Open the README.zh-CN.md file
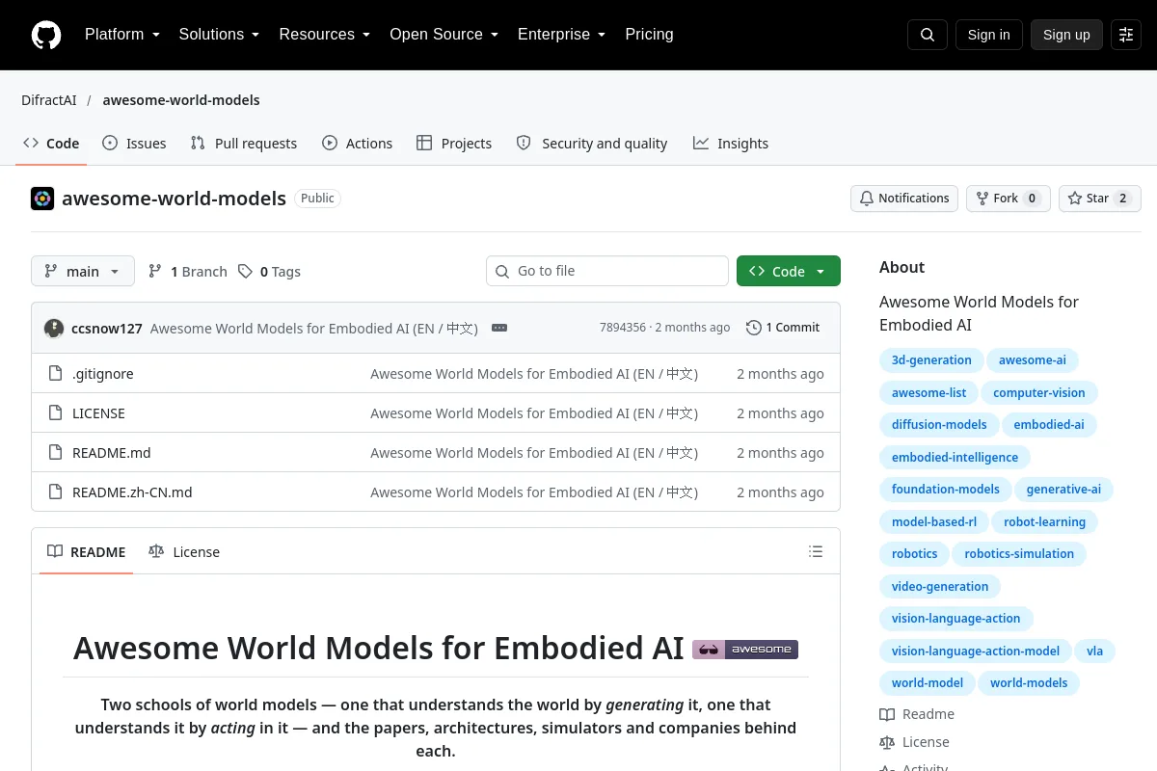Screen dimensions: 1157x771 pos(132,492)
